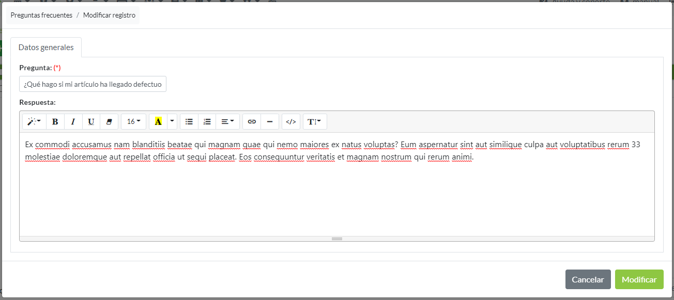Expand the paragraph alignment options
The width and height of the screenshot is (674, 300).
pos(227,121)
